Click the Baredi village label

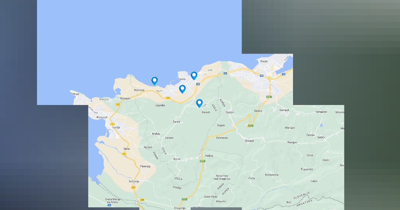point(206,112)
